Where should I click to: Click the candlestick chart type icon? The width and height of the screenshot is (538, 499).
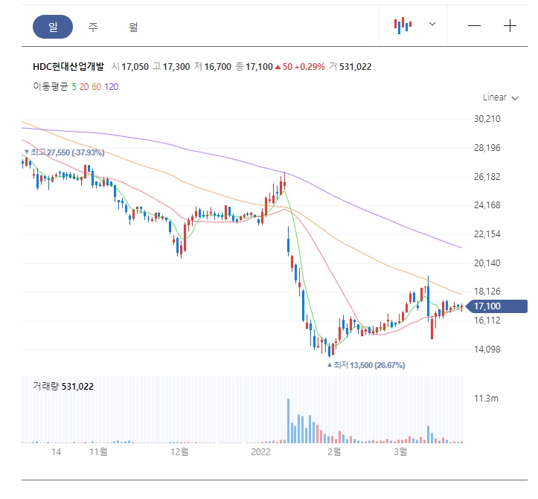click(403, 25)
